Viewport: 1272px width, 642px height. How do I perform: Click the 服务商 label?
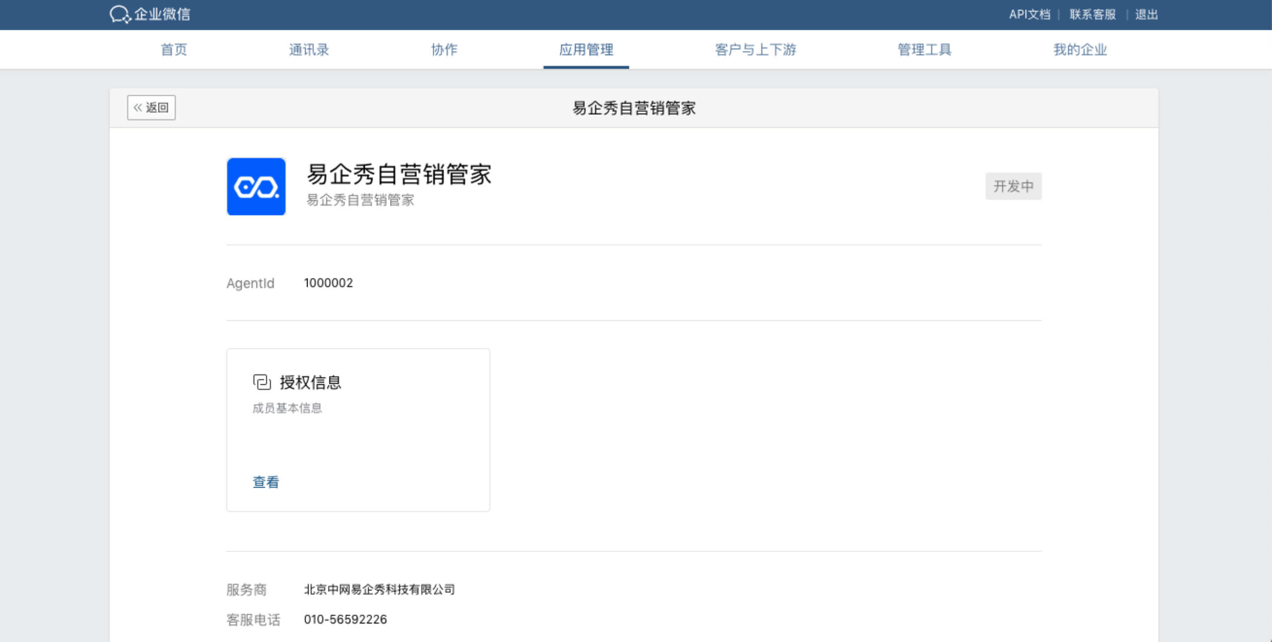pos(246,590)
